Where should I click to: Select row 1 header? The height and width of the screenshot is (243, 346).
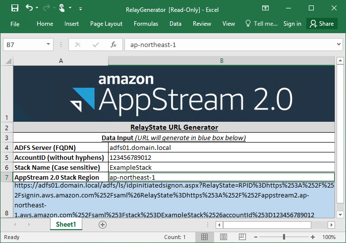tap(6, 94)
